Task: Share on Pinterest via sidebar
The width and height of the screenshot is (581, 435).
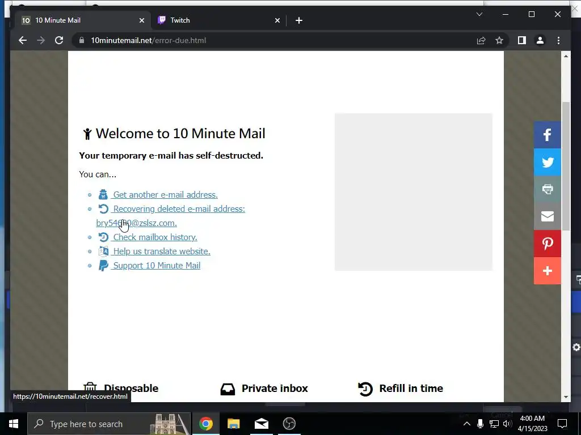Action: point(548,244)
